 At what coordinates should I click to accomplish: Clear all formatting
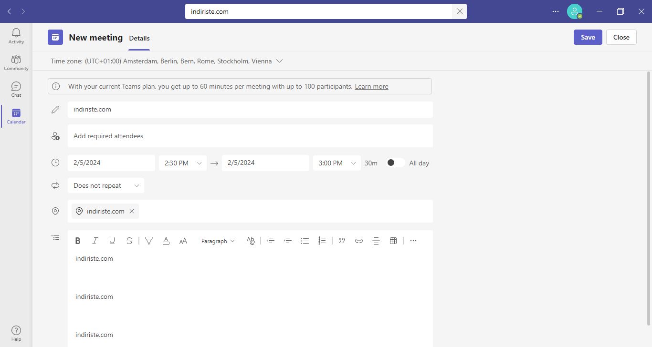[251, 241]
